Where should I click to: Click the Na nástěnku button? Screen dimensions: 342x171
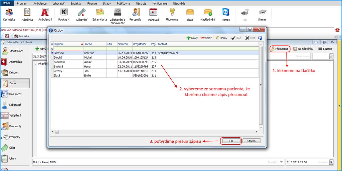[303, 49]
